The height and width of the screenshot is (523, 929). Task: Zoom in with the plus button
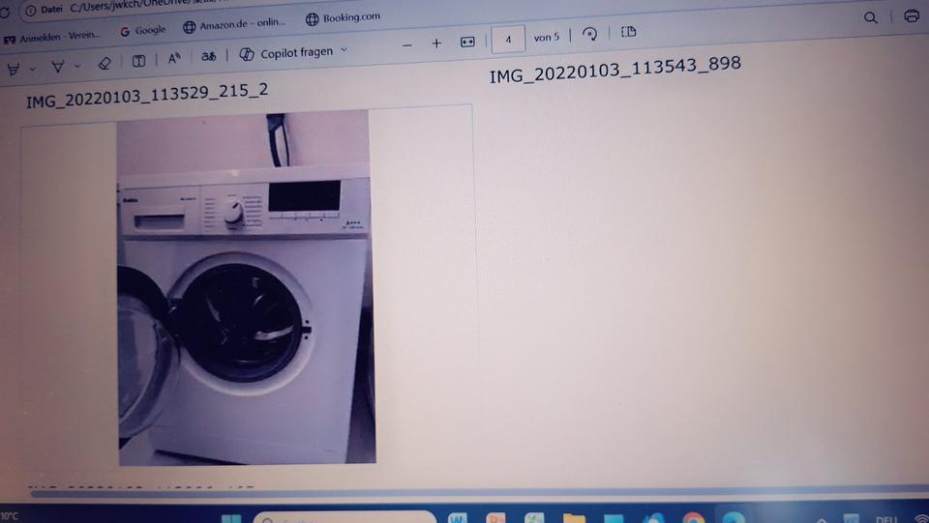(436, 44)
